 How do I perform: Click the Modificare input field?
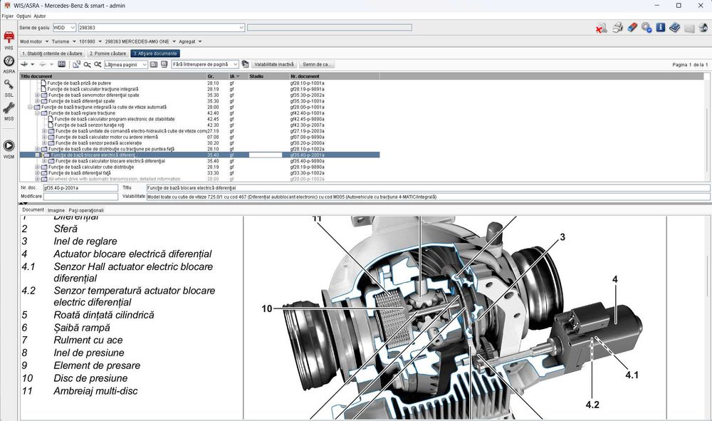(80, 196)
